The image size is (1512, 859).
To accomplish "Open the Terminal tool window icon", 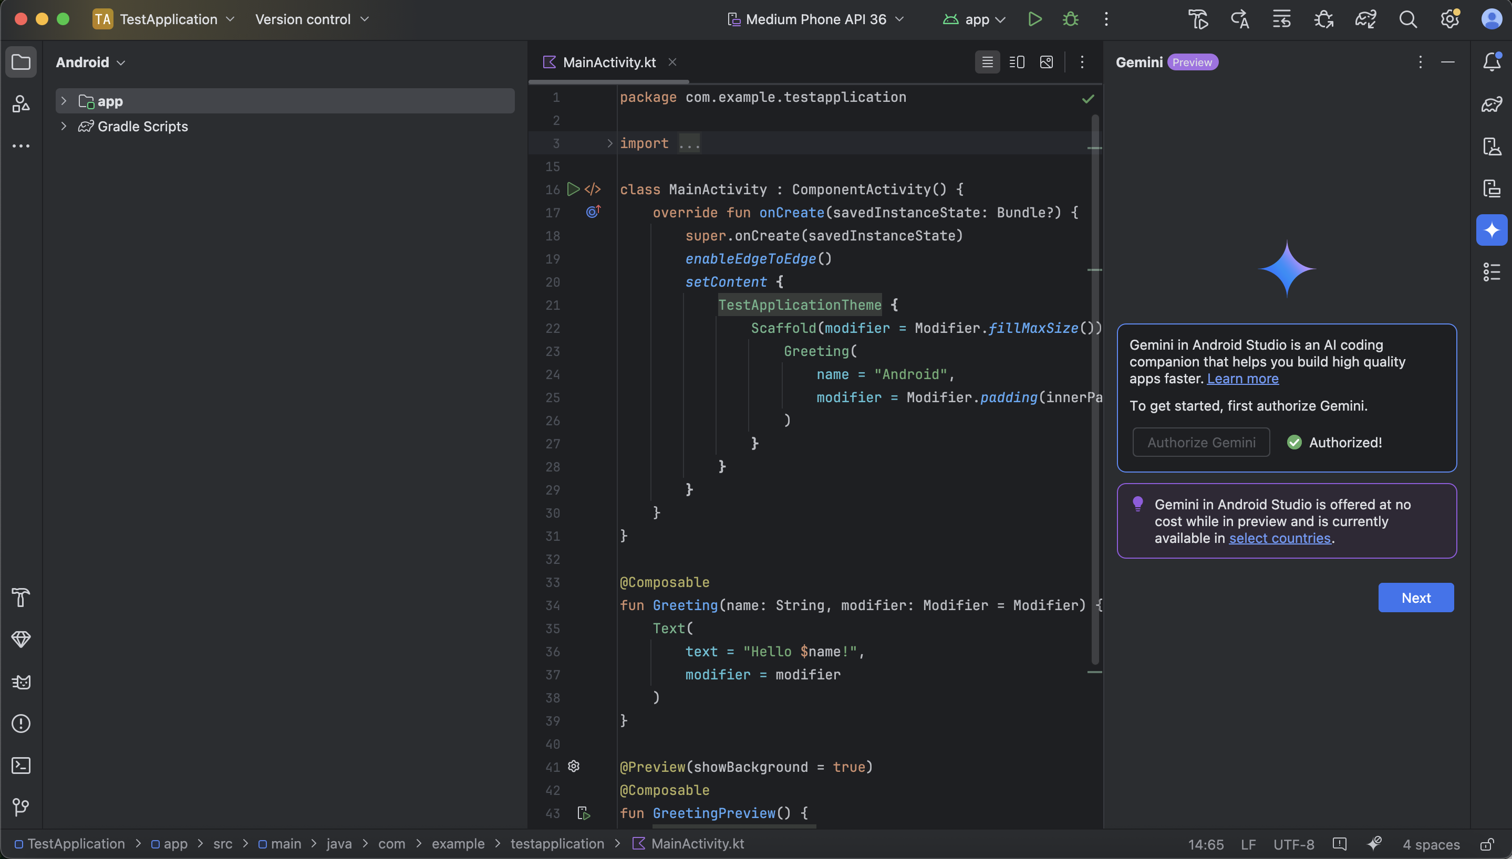I will (21, 765).
